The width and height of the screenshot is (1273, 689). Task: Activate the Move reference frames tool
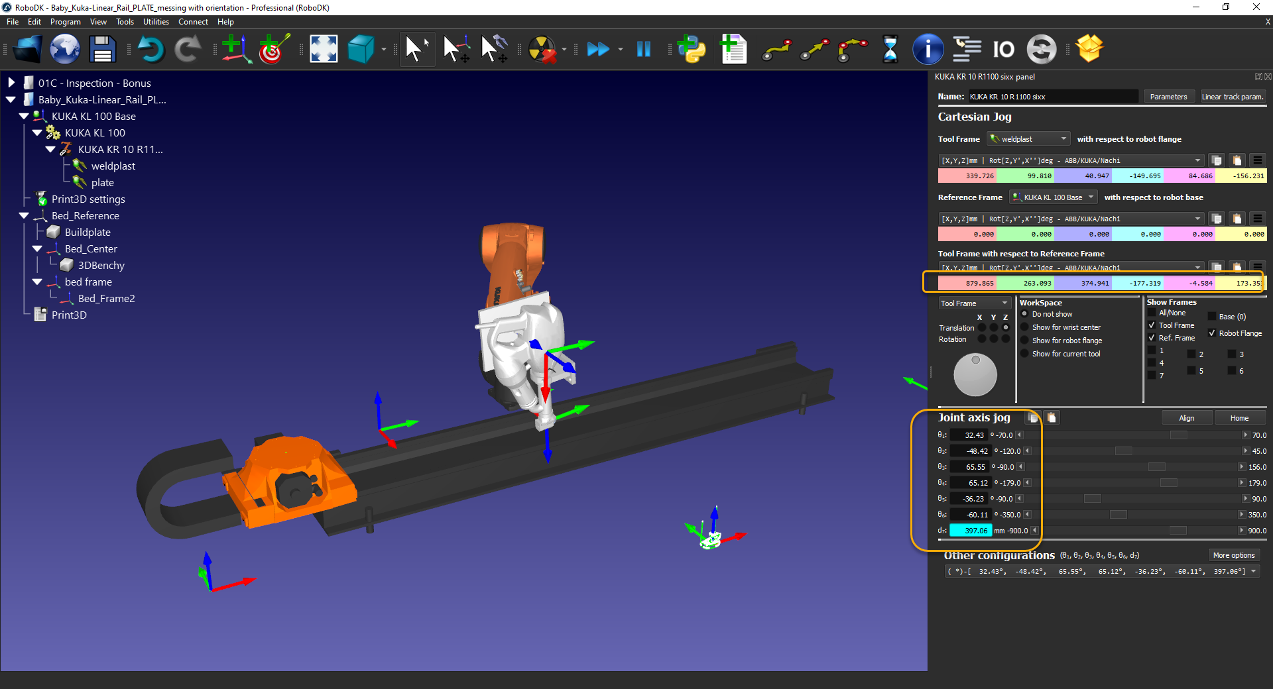(456, 49)
